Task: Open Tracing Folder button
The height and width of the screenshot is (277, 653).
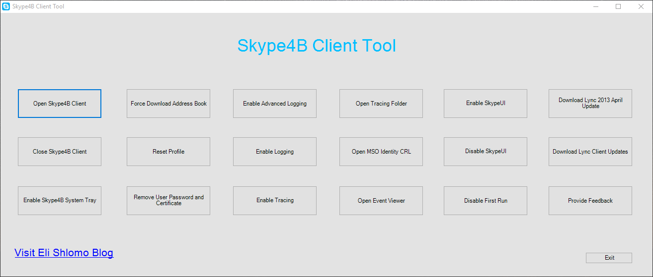Action: (381, 104)
